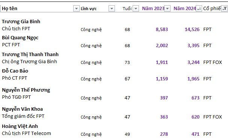The width and height of the screenshot is (228, 138).
Task: Click the text Chị ông Trương Gia Bình
Action: (29, 62)
